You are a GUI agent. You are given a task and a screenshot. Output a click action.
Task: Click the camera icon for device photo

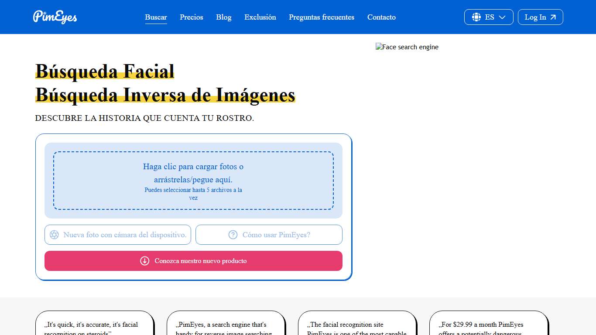[54, 235]
